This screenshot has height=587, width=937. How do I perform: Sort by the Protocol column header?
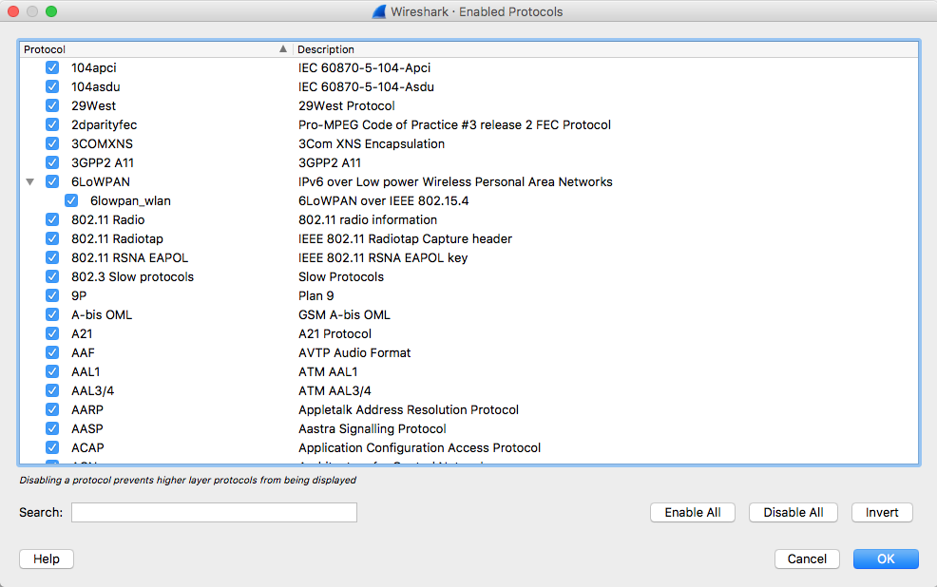152,49
